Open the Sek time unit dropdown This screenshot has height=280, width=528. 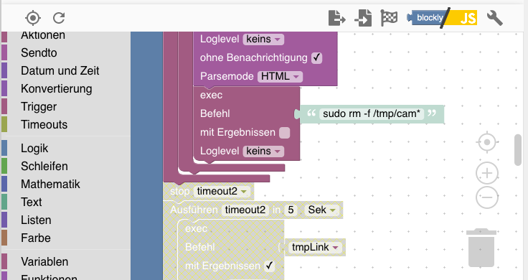pos(321,210)
